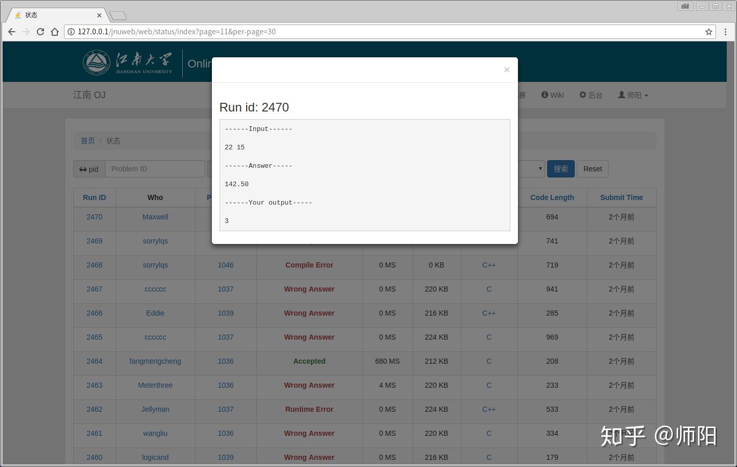View Compile Error details for run 2468

(309, 265)
